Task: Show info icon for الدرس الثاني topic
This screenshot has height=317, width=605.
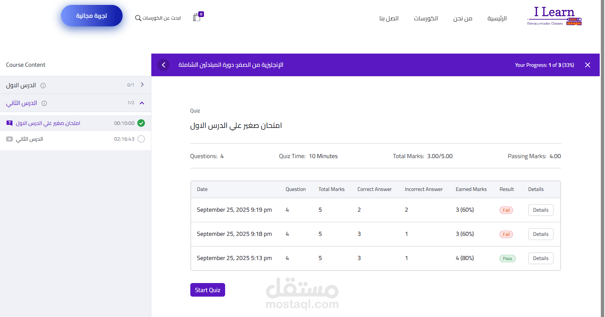Action: click(44, 103)
